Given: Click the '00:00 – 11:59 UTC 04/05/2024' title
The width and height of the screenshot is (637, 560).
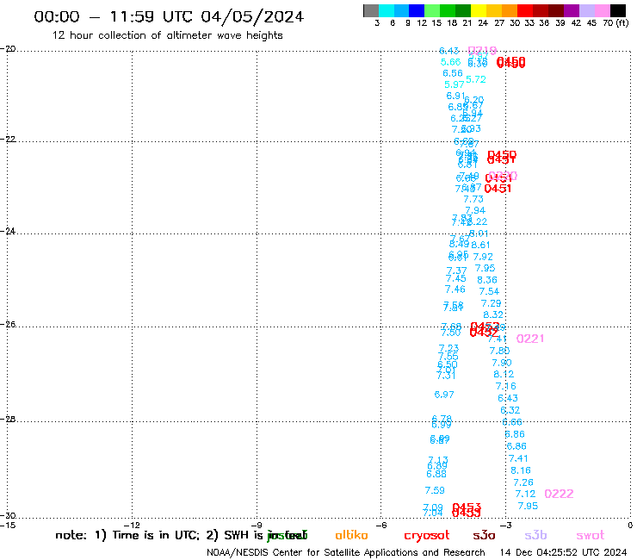Looking at the screenshot, I should click(169, 16).
